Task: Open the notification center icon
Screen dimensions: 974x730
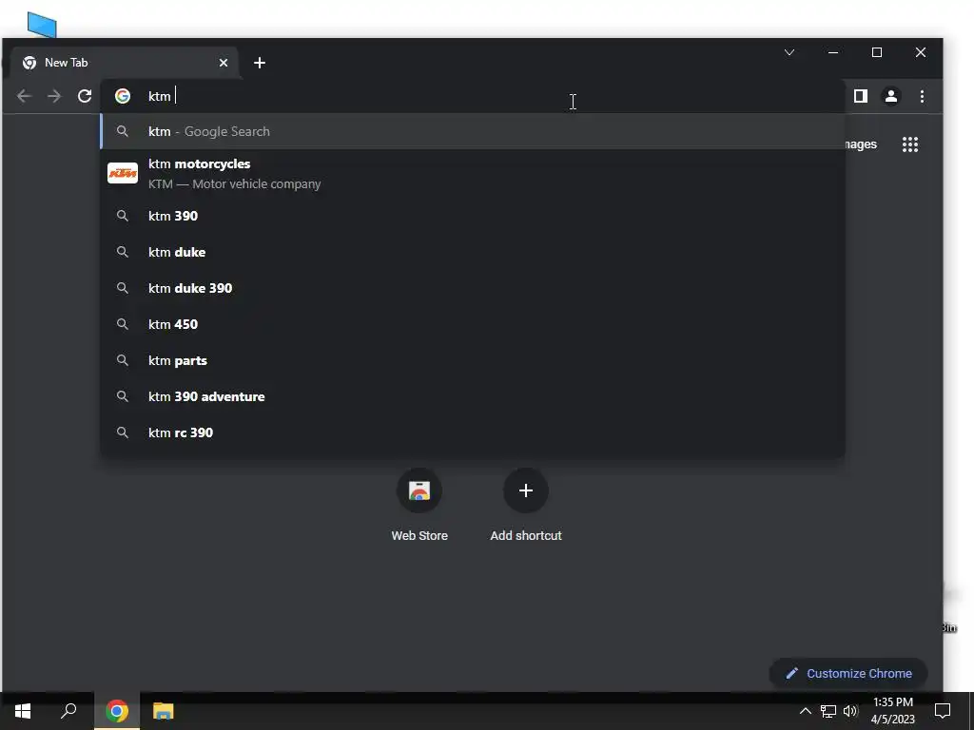Action: tap(943, 711)
